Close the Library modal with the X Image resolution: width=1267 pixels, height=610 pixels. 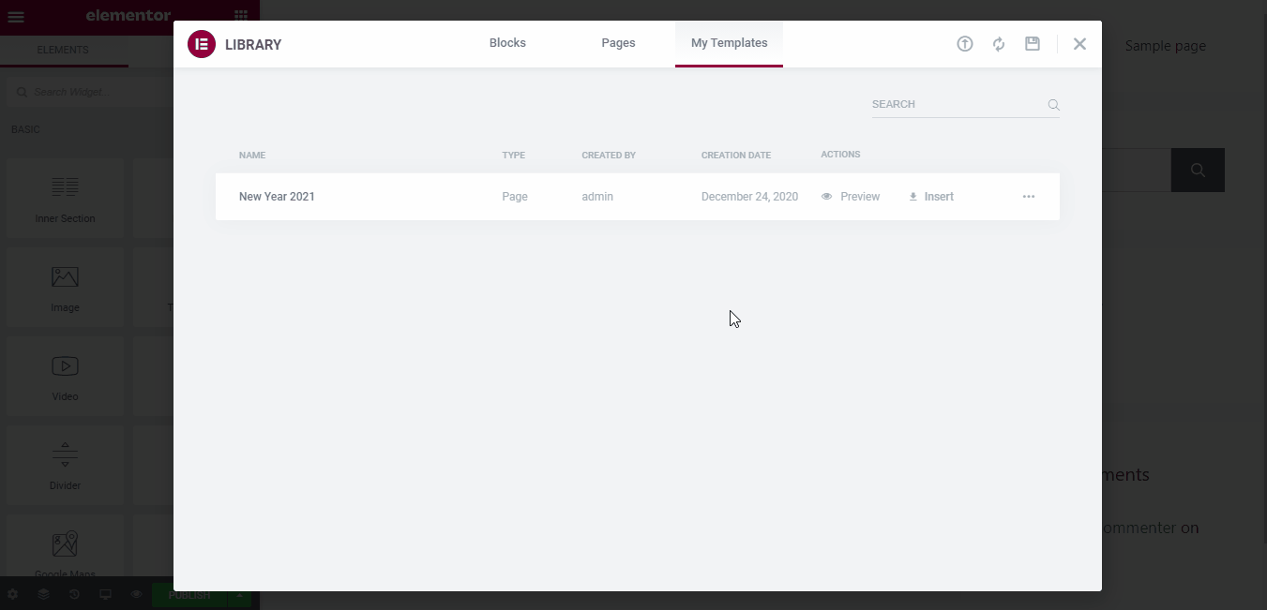(x=1079, y=44)
